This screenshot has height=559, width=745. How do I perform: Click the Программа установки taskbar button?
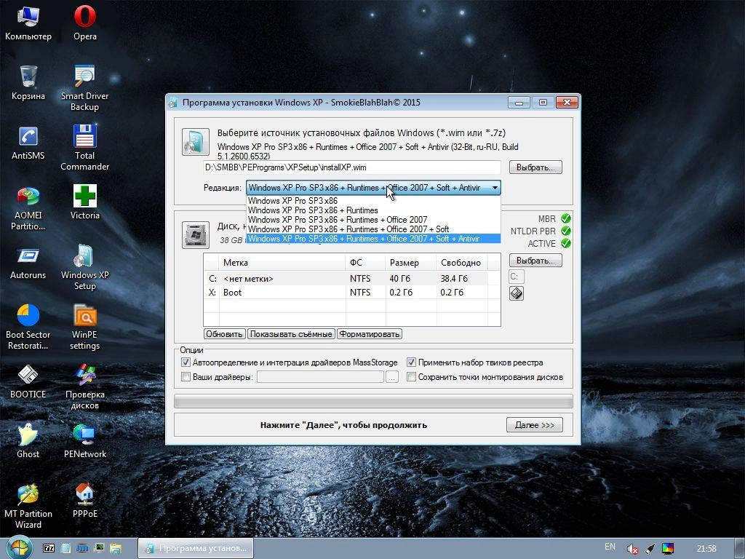pos(196,548)
